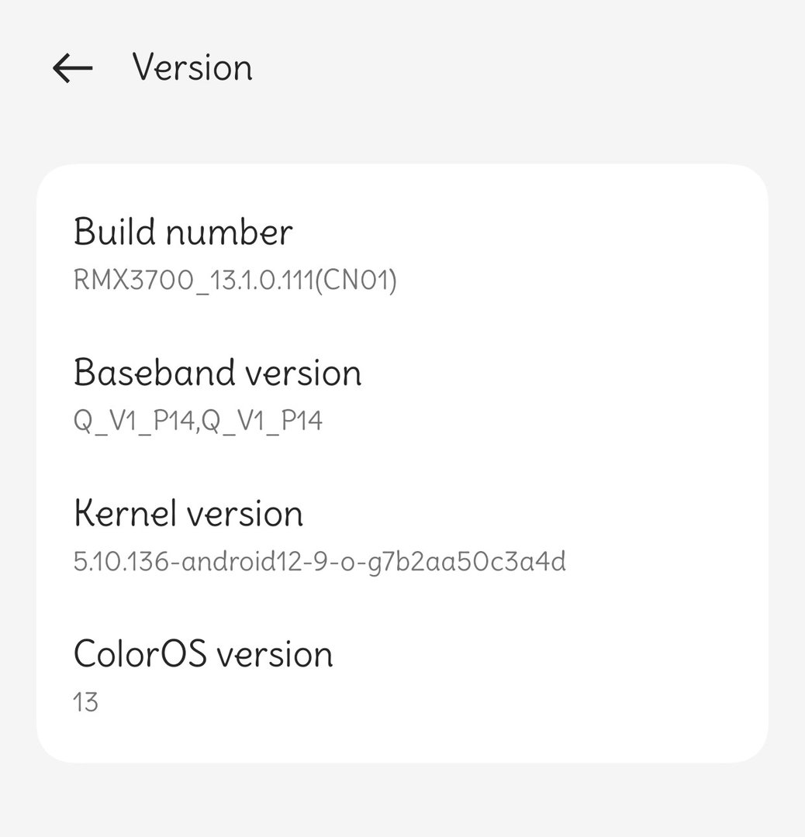805x837 pixels.
Task: Click the word "version" after ColorOS
Action: [274, 653]
